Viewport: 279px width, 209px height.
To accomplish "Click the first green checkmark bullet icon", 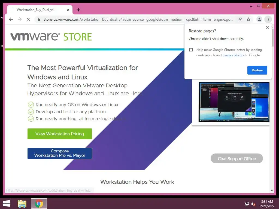I will 31,105.
